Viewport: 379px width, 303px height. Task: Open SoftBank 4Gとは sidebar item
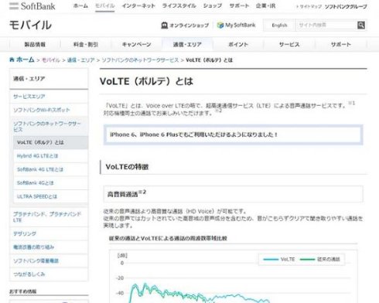(50, 182)
